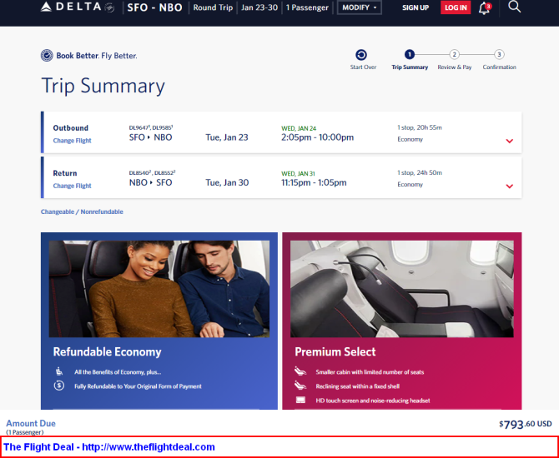Open the Changeable / Nonrefundable link

82,212
